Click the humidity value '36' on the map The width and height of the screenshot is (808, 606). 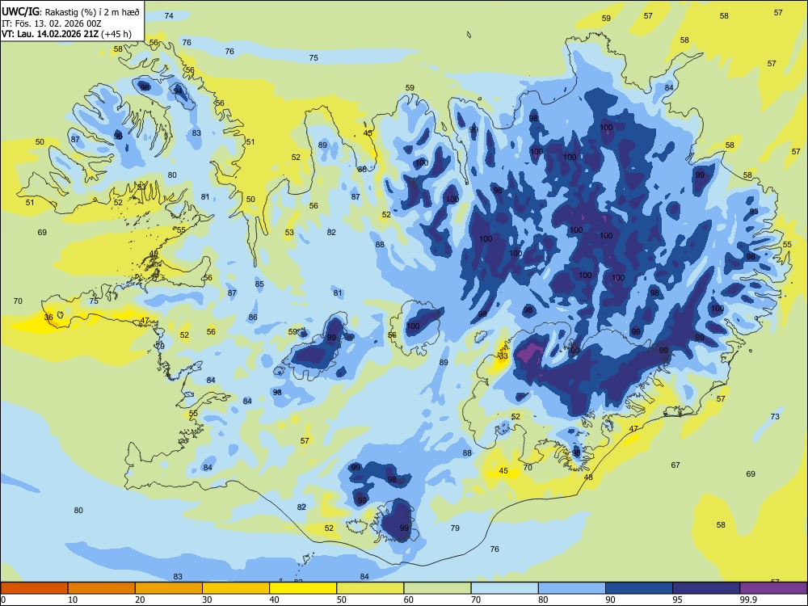48,318
